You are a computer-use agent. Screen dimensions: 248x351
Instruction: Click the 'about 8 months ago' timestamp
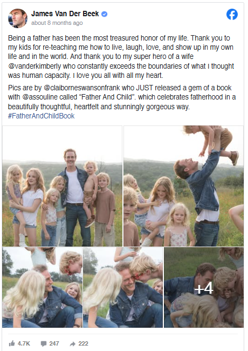[57, 23]
